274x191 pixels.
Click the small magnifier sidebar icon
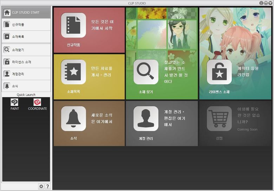tap(7, 50)
